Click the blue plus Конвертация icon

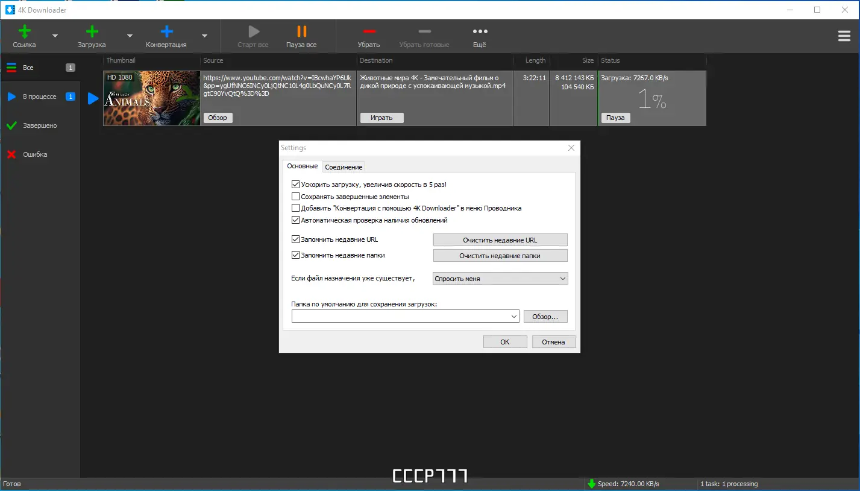pos(167,32)
